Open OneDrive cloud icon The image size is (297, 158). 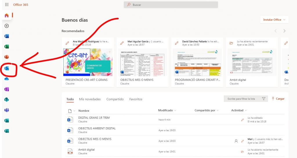click(x=7, y=79)
